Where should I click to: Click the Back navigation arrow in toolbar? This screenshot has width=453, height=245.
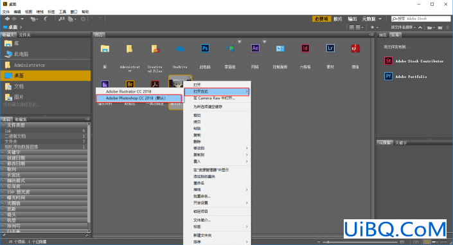point(7,19)
